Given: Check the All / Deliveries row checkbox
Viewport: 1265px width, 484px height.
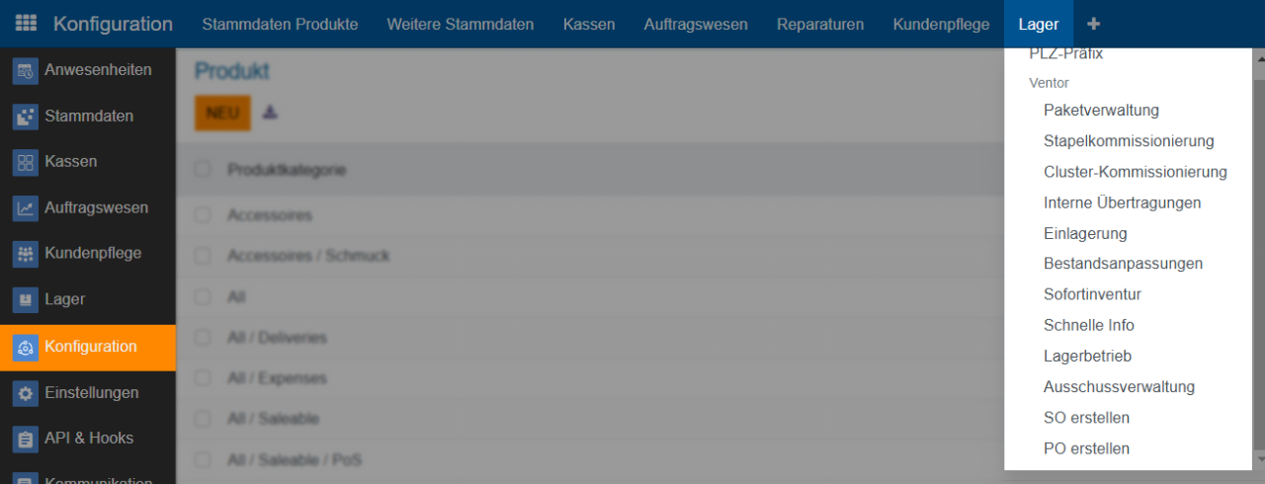Looking at the screenshot, I should click(x=203, y=338).
